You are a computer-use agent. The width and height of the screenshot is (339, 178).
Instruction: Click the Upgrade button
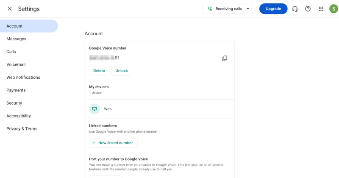(273, 9)
